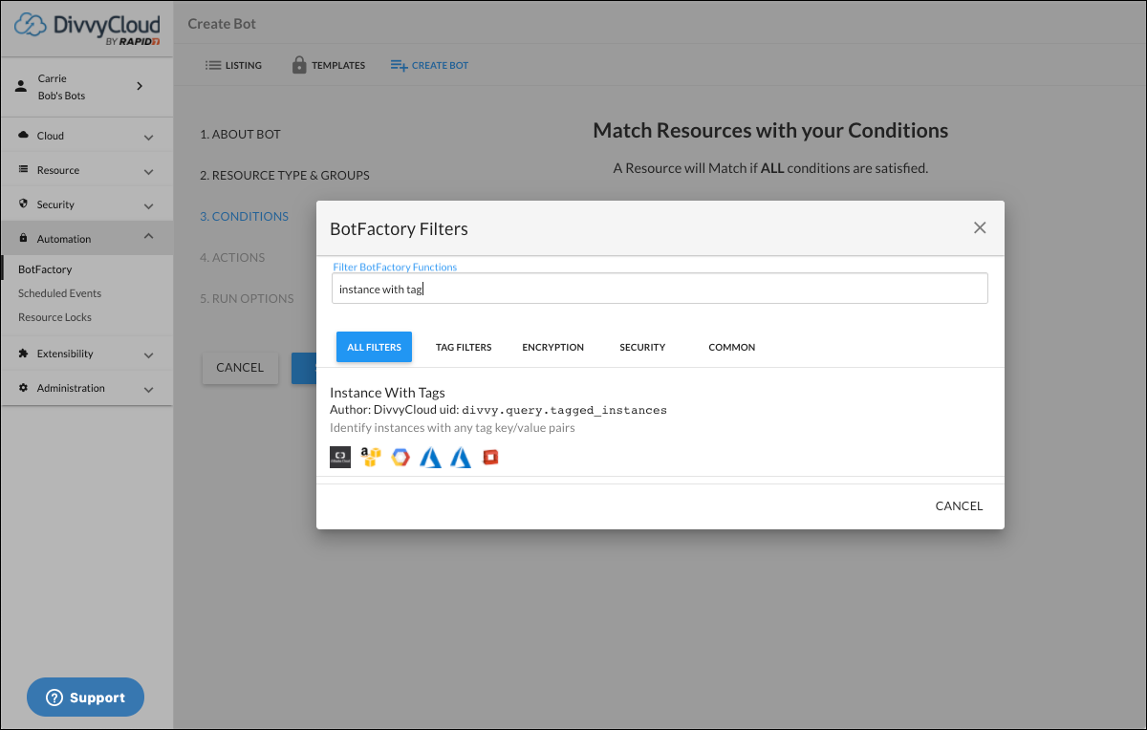Click the Filter BotFactory Functions search field
Image resolution: width=1147 pixels, height=730 pixels.
[660, 289]
